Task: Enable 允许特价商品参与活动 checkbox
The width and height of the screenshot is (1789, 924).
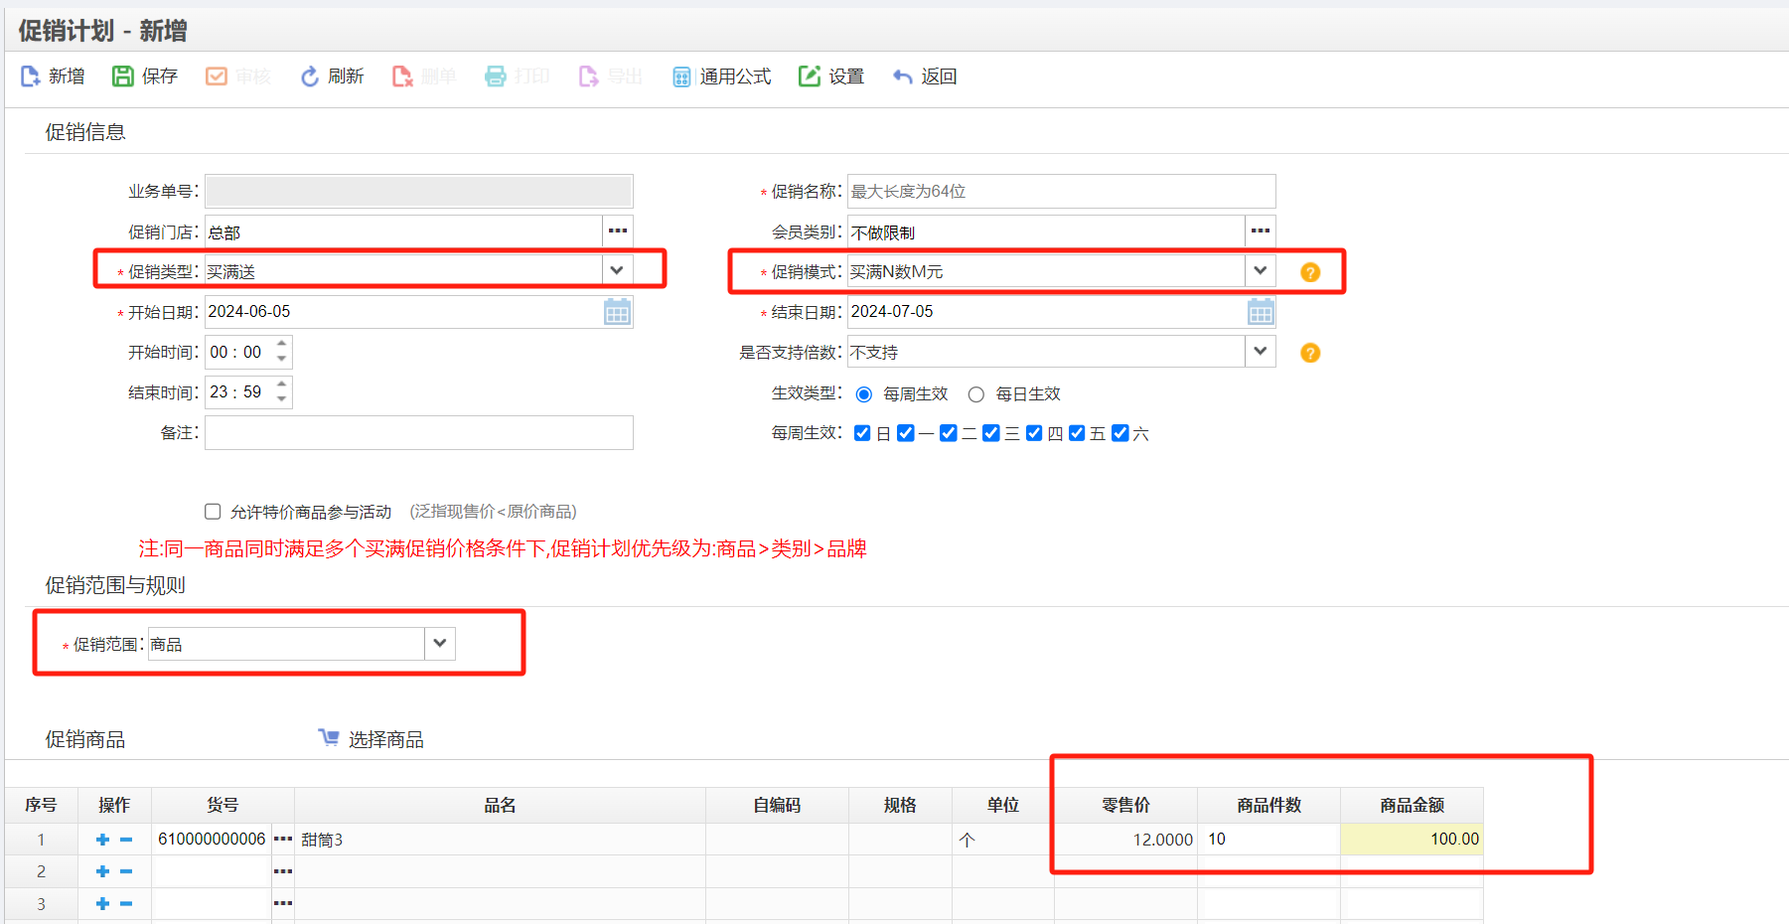Action: [213, 511]
